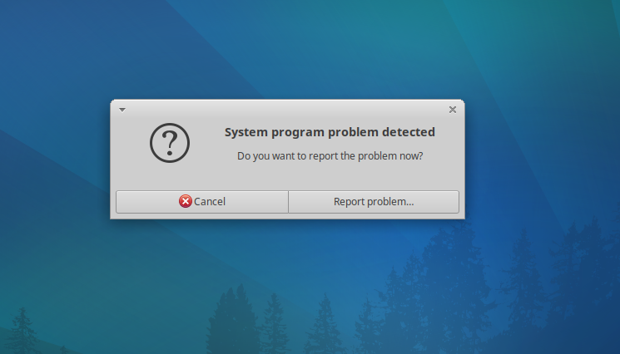Click the word 'problem' in the question text
The height and width of the screenshot is (354, 620).
point(377,156)
